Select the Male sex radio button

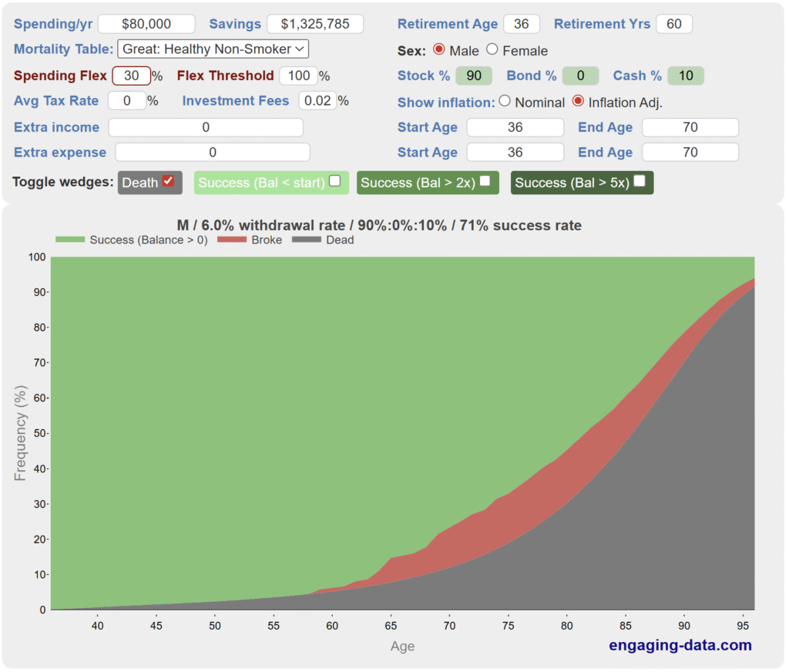pyautogui.click(x=439, y=50)
